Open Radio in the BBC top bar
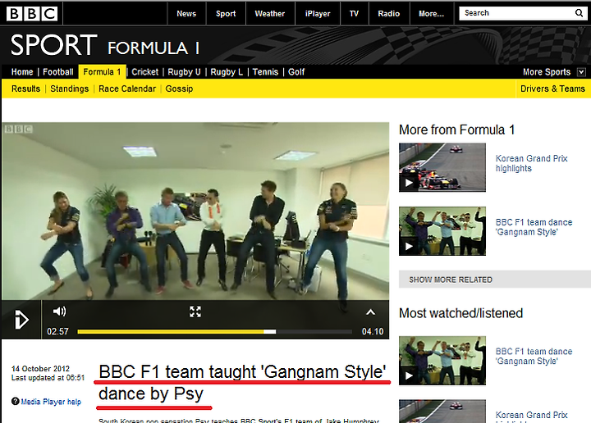The width and height of the screenshot is (591, 423). pos(388,14)
